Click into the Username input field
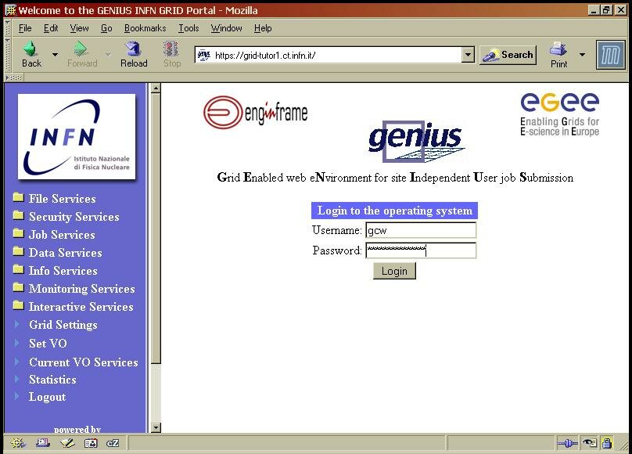This screenshot has width=632, height=454. (x=421, y=230)
